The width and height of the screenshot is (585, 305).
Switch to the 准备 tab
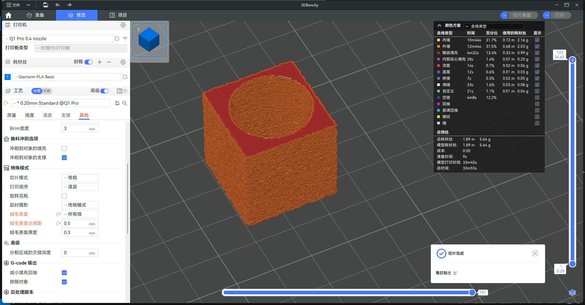coord(36,15)
